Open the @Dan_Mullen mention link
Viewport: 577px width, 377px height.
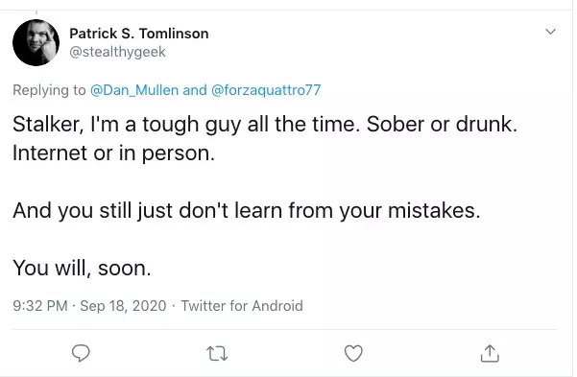(134, 90)
